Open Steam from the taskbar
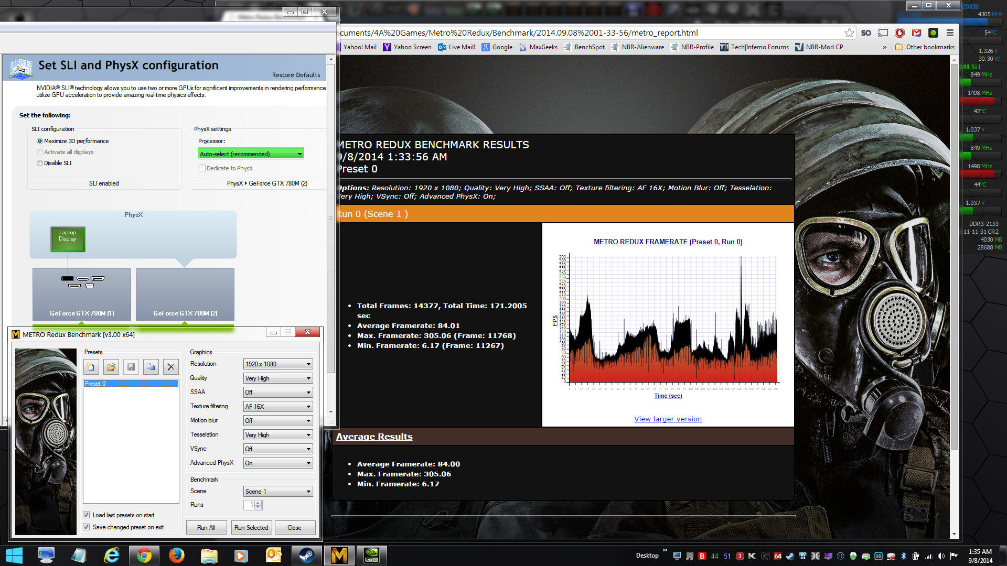Viewport: 1007px width, 566px height. point(306,556)
